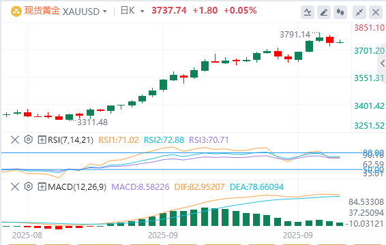Click the 3851.10 price axis label
Screen dimensions: 386x245
pyautogui.click(x=369, y=28)
